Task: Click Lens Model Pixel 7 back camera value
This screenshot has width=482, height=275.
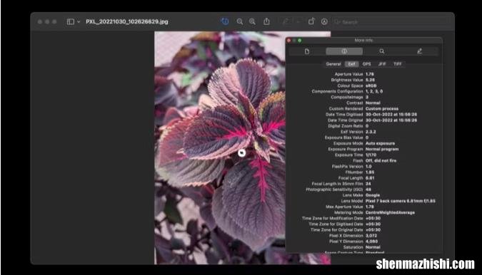Action: tap(400, 201)
